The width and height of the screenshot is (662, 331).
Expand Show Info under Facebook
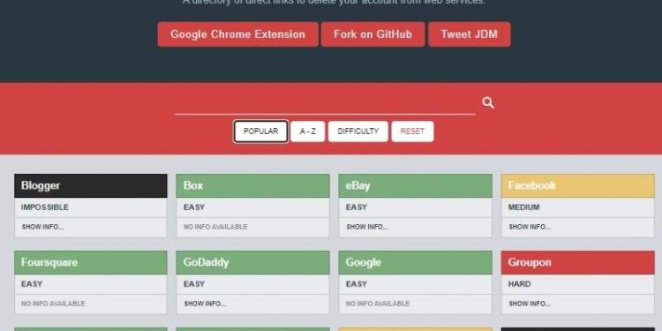530,227
